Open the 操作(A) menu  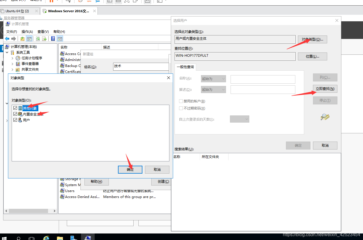click(27, 32)
